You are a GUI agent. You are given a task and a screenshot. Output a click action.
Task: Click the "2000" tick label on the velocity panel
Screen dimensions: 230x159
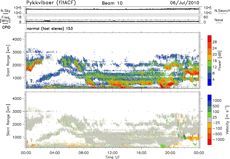tap(17, 124)
